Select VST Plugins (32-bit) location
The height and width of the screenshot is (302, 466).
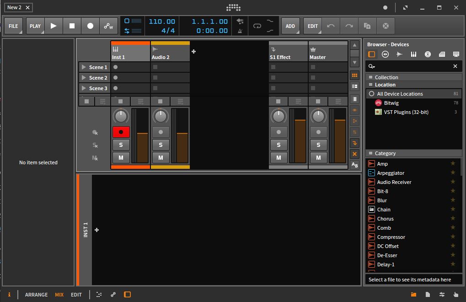tap(414, 112)
